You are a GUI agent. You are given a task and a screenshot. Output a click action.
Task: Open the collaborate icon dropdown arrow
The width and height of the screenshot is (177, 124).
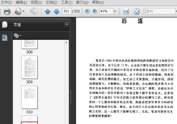coord(23,11)
